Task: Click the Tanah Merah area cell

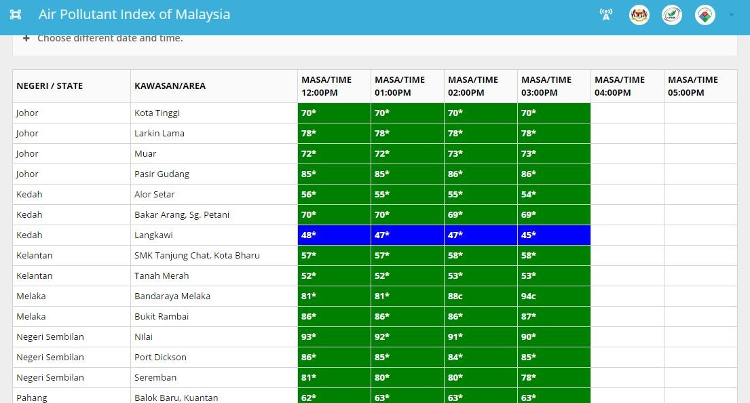Action: pos(214,276)
